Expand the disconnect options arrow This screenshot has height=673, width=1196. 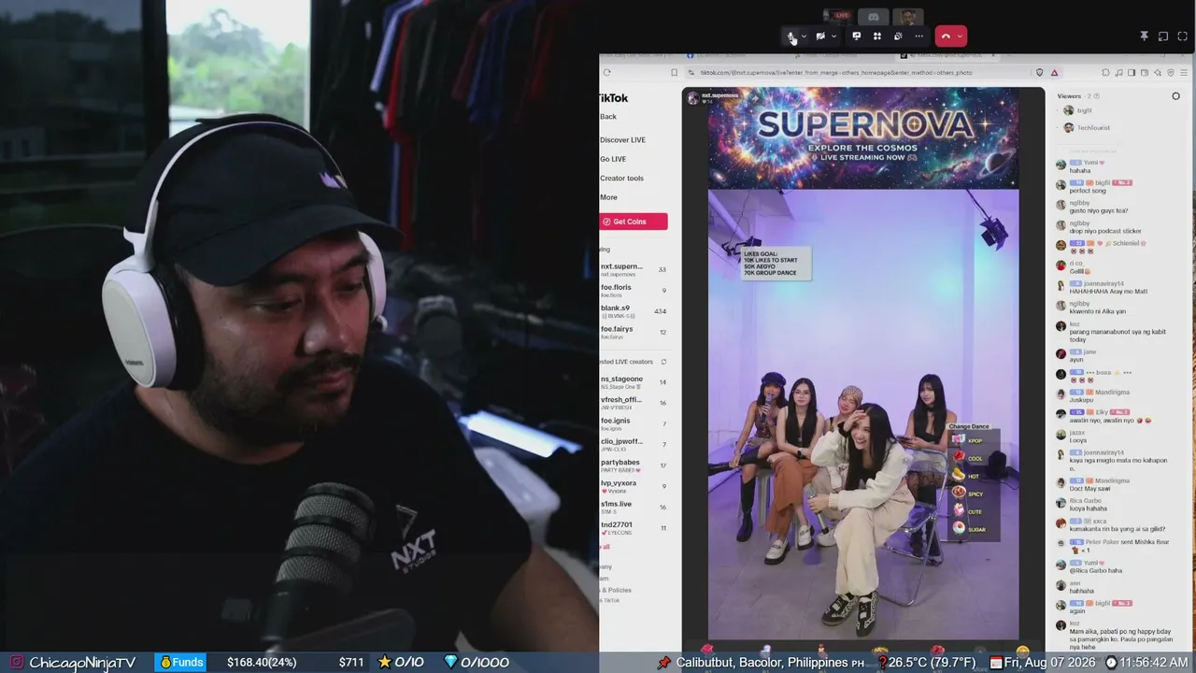[960, 36]
